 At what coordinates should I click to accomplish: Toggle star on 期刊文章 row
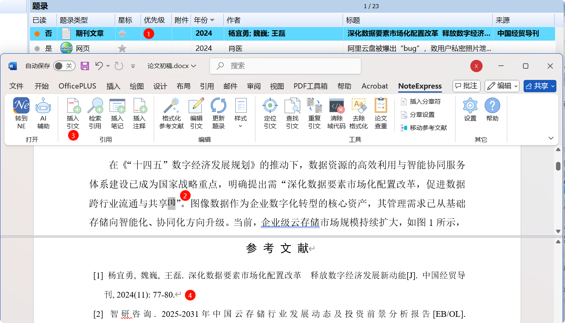tap(122, 34)
